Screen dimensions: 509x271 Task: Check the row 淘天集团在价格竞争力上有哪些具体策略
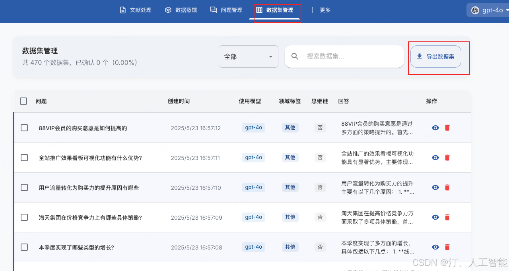24,217
